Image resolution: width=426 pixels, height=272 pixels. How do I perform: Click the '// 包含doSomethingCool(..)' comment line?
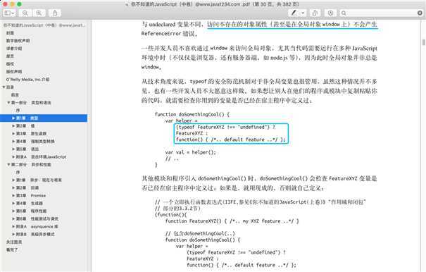pos(200,233)
